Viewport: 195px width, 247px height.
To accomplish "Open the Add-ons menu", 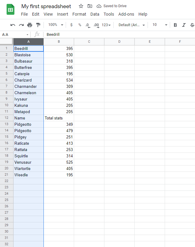I will pyautogui.click(x=126, y=14).
